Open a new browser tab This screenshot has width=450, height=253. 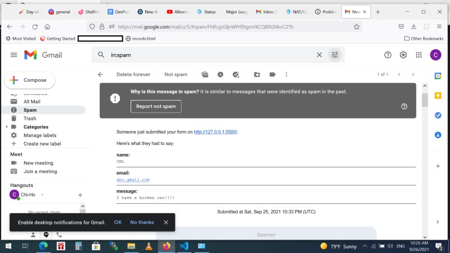click(x=378, y=12)
